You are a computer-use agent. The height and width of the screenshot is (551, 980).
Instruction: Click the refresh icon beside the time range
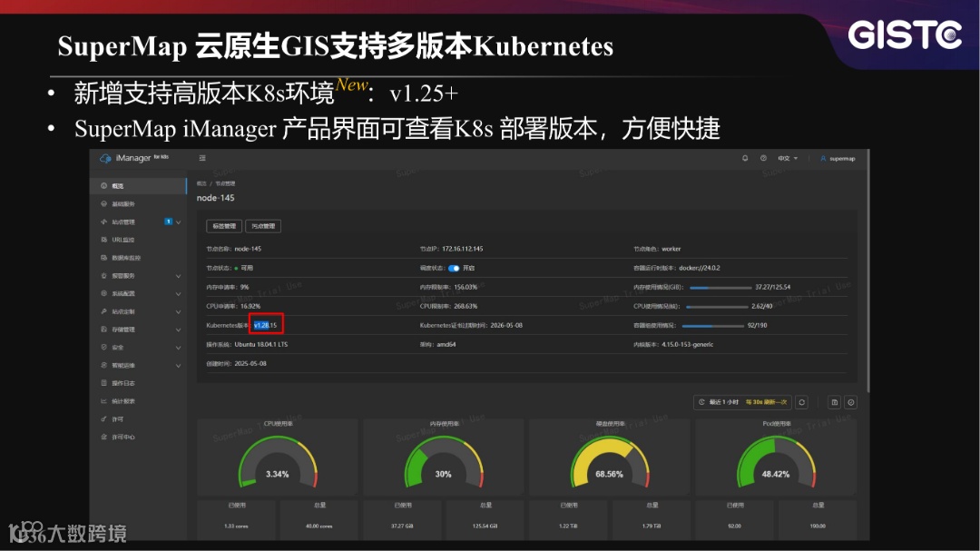click(x=802, y=402)
